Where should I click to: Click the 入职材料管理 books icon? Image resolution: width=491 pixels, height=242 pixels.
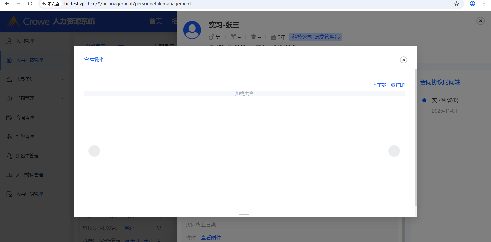[9, 175]
